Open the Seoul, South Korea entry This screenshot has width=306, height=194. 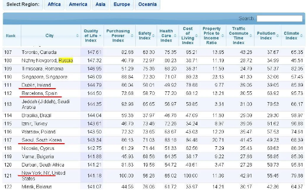pos(42,140)
